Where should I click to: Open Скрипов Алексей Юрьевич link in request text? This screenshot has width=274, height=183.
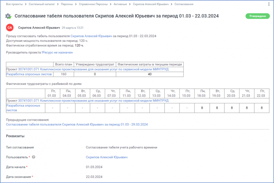point(91,36)
